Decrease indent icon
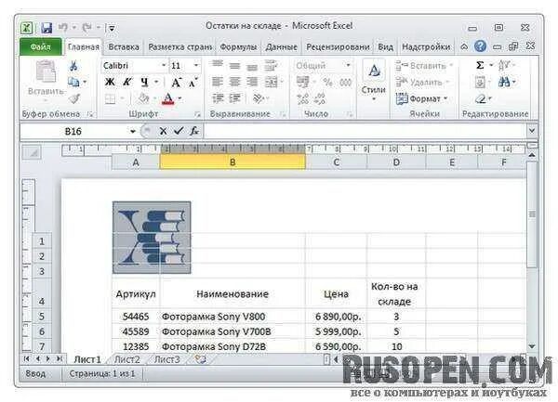Image resolution: width=558 pixels, height=402 pixels. coord(218,98)
